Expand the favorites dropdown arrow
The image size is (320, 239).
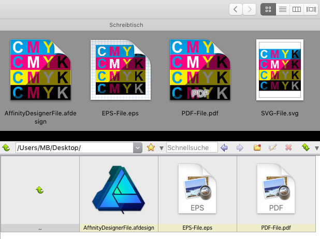tap(162, 148)
